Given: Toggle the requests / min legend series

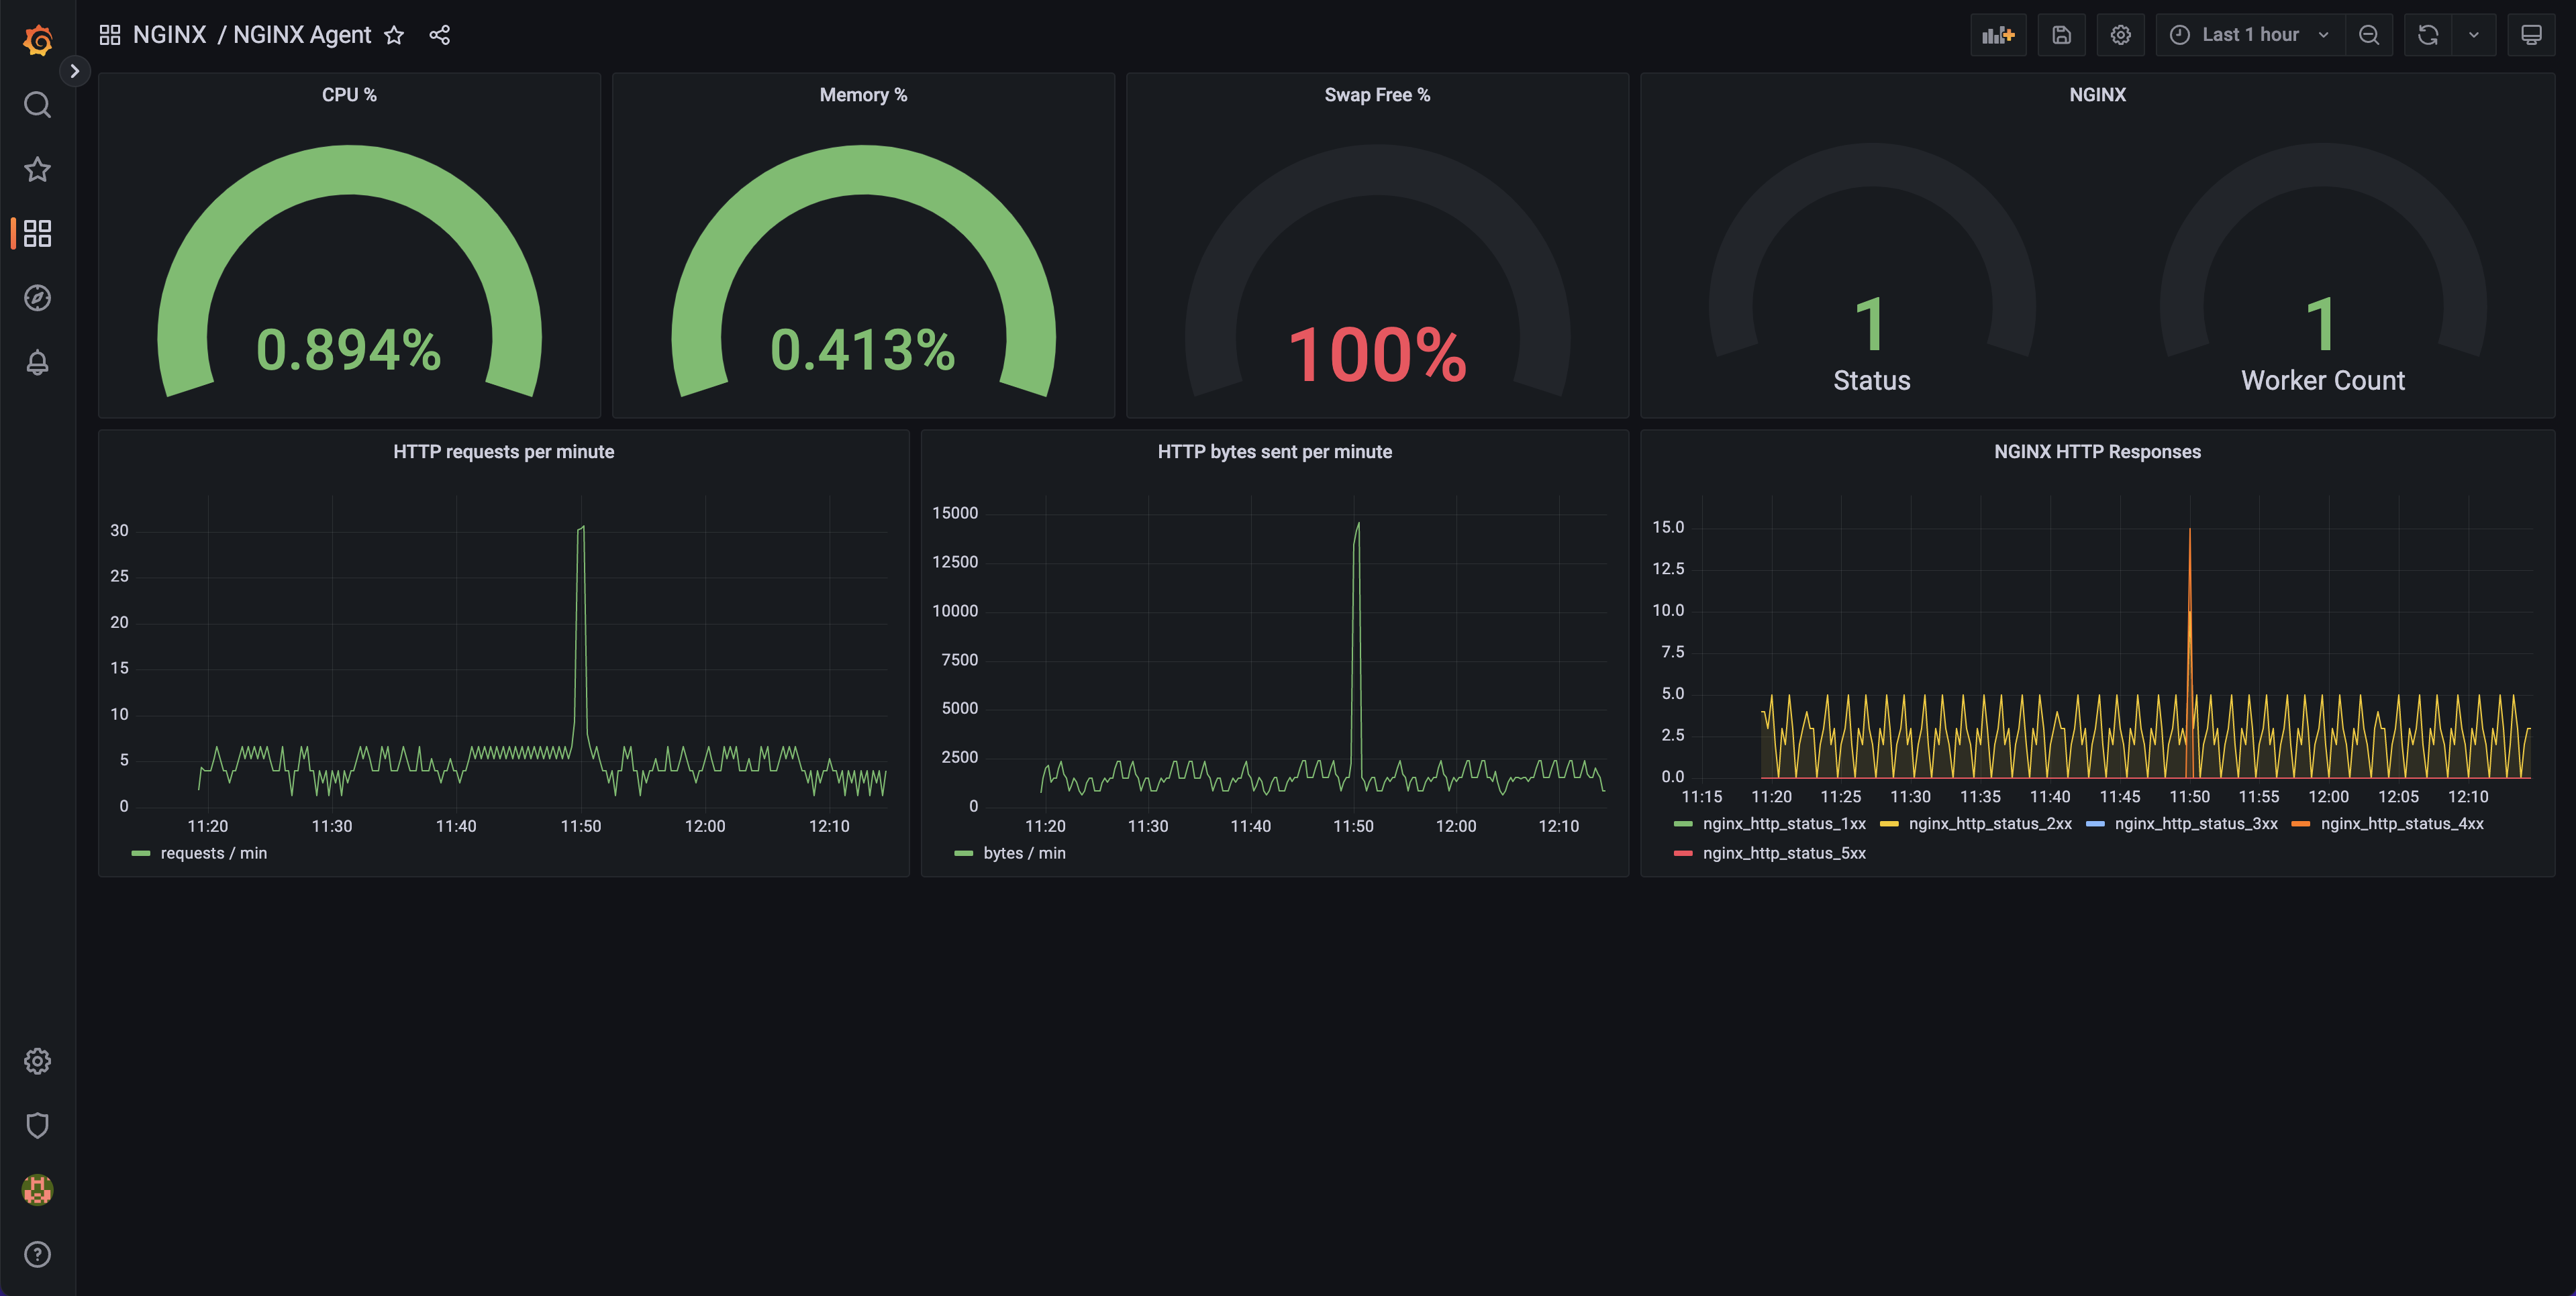Looking at the screenshot, I should [x=213, y=853].
